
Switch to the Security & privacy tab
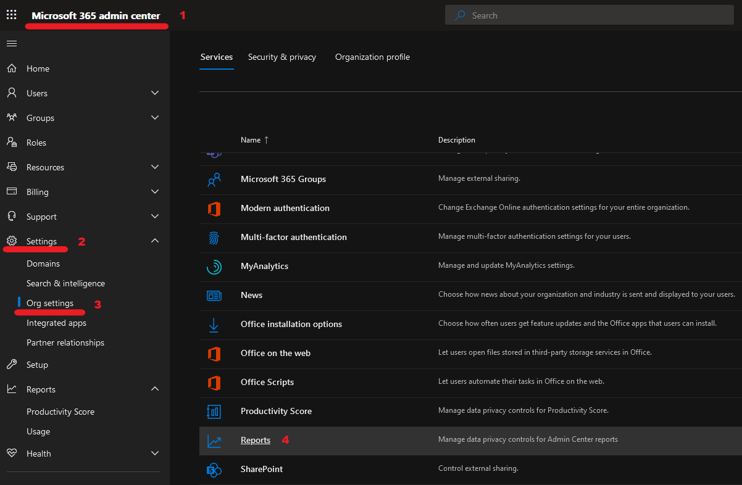point(282,57)
